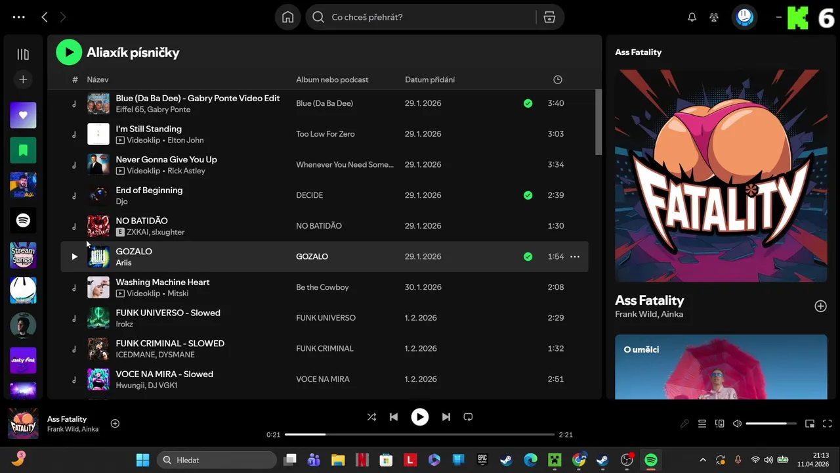Toggle saved checkmark for GOZALO
The image size is (840, 473).
coord(528,257)
